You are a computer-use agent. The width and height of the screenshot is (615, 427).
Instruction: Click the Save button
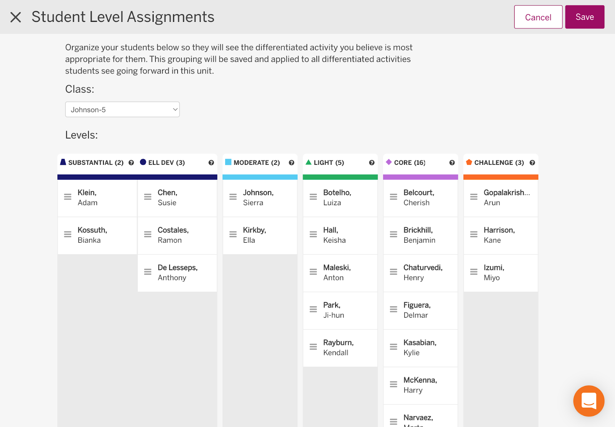(x=585, y=17)
